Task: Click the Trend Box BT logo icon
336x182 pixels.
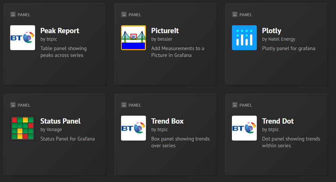Action: tap(133, 128)
